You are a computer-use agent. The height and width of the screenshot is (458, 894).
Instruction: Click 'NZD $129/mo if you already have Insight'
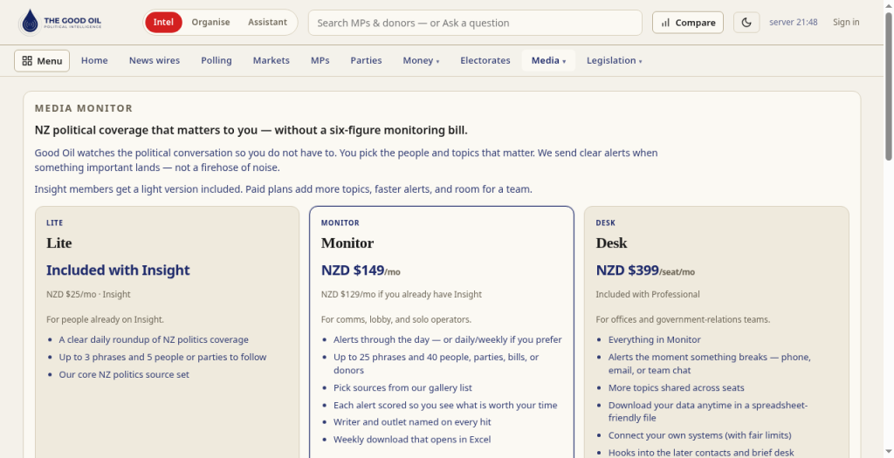click(402, 295)
